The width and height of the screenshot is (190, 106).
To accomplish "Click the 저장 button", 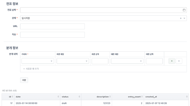I will point(24,80).
